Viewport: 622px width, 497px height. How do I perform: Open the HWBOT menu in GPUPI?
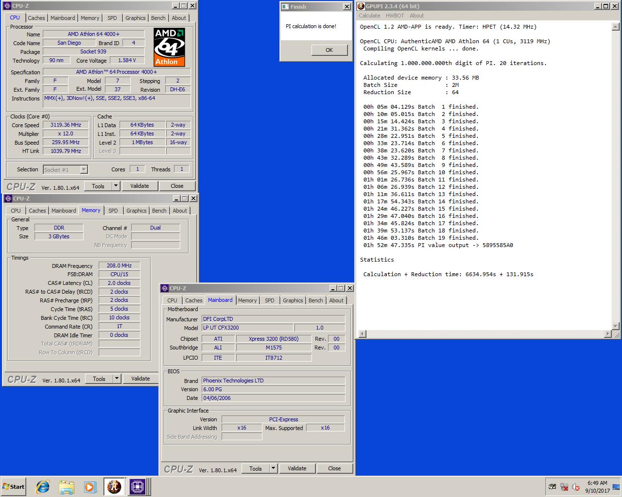click(x=395, y=16)
